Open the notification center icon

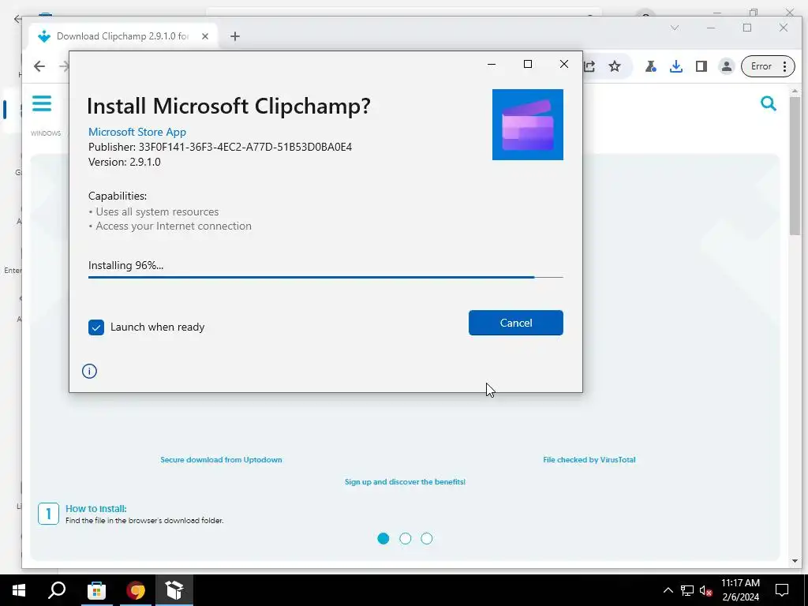[782, 590]
